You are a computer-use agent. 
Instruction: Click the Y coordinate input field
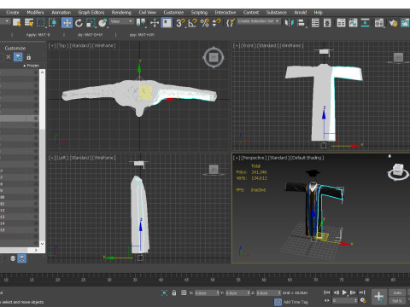coord(236,293)
